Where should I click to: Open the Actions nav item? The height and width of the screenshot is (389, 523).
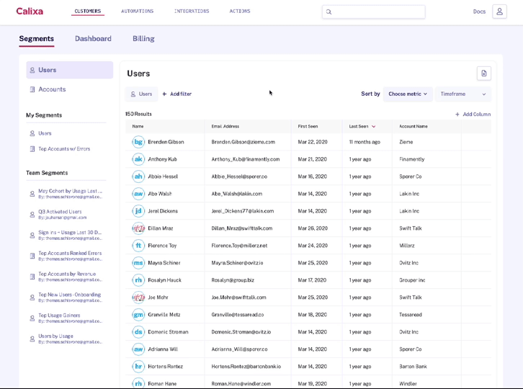tap(240, 12)
